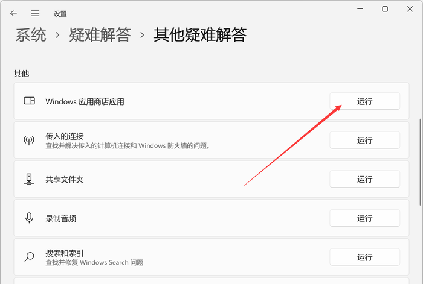Click the microphone icon for recording audio
423x284 pixels.
coord(29,218)
